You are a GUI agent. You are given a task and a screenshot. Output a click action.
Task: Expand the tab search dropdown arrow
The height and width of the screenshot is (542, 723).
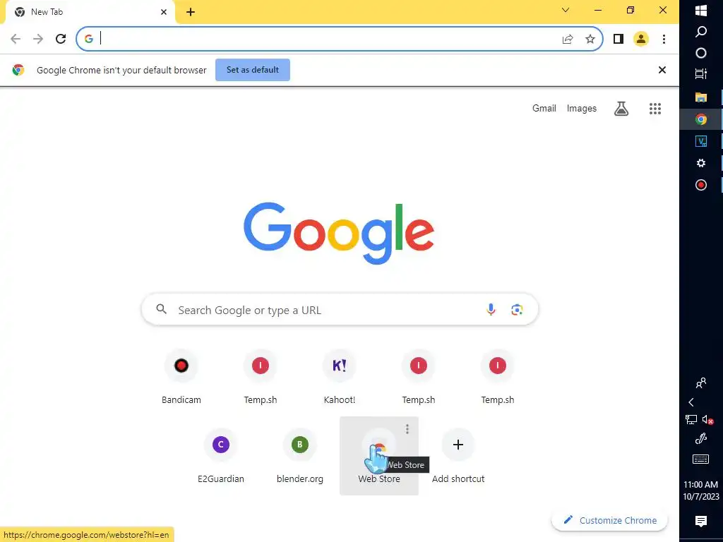tap(566, 10)
